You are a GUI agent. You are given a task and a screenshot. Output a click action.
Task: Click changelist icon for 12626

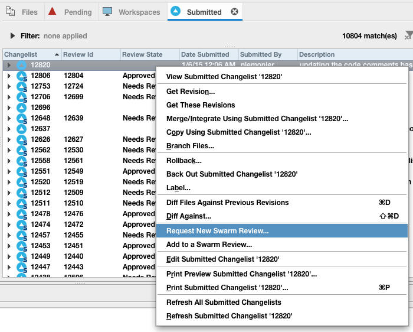[22, 139]
